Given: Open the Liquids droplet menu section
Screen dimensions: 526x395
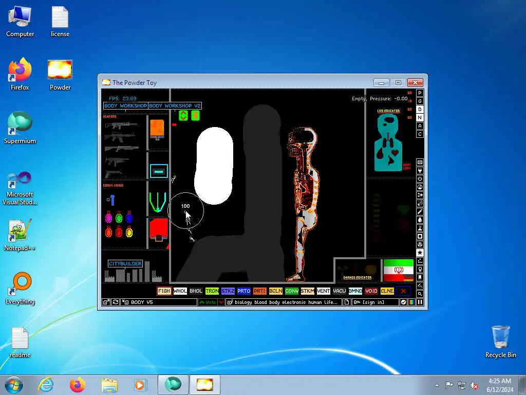Looking at the screenshot, I should [x=420, y=220].
